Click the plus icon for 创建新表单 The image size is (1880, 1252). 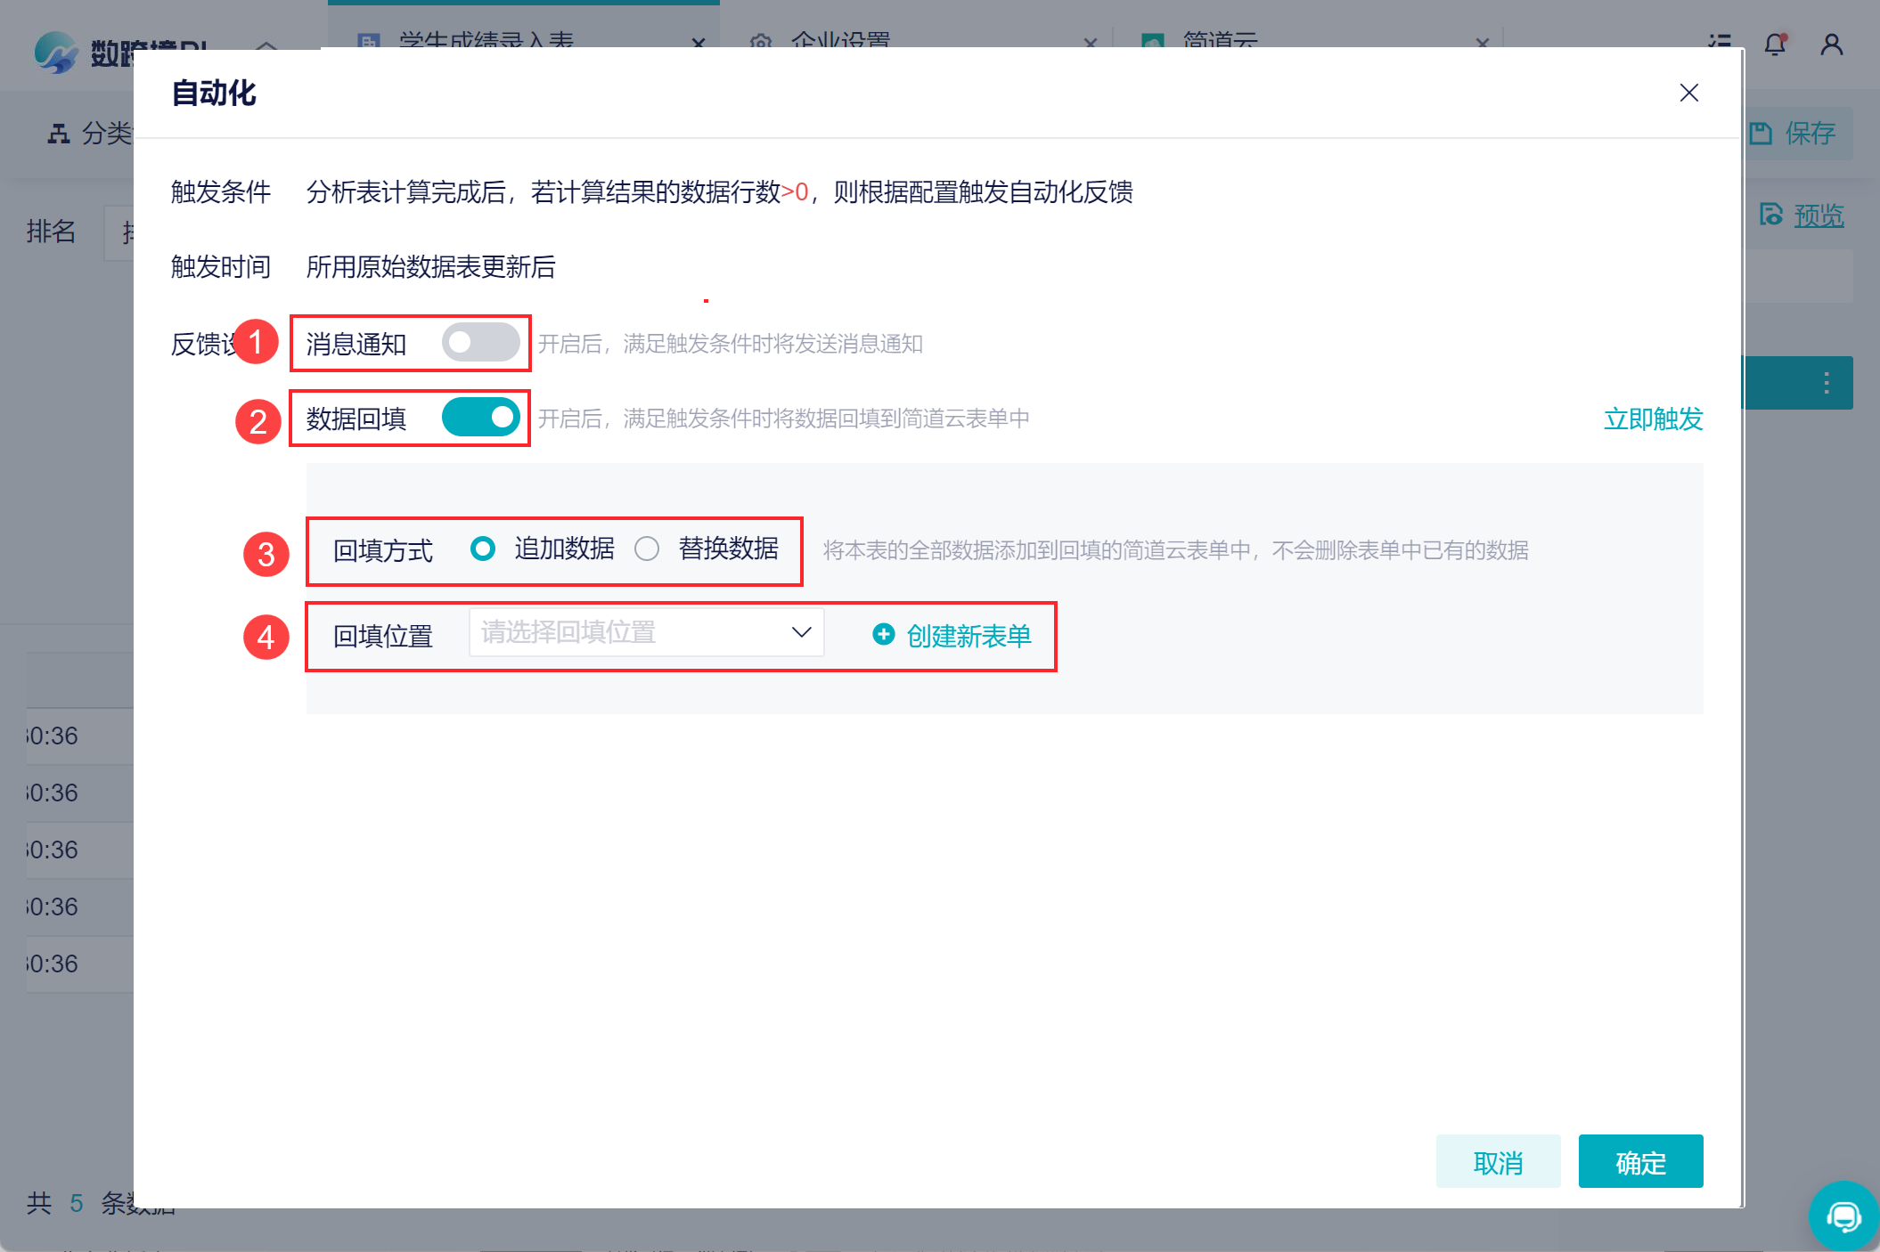[883, 634]
